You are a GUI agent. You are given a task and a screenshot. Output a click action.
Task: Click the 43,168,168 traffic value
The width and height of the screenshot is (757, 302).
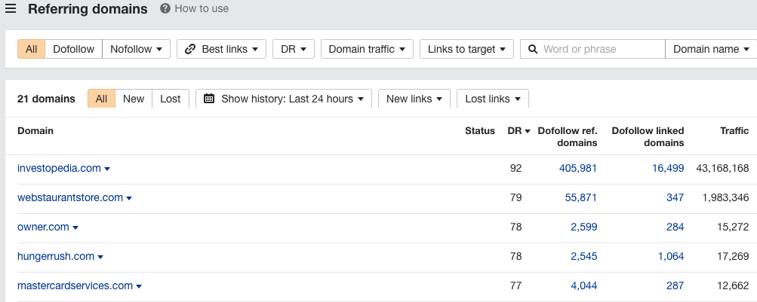click(x=723, y=168)
